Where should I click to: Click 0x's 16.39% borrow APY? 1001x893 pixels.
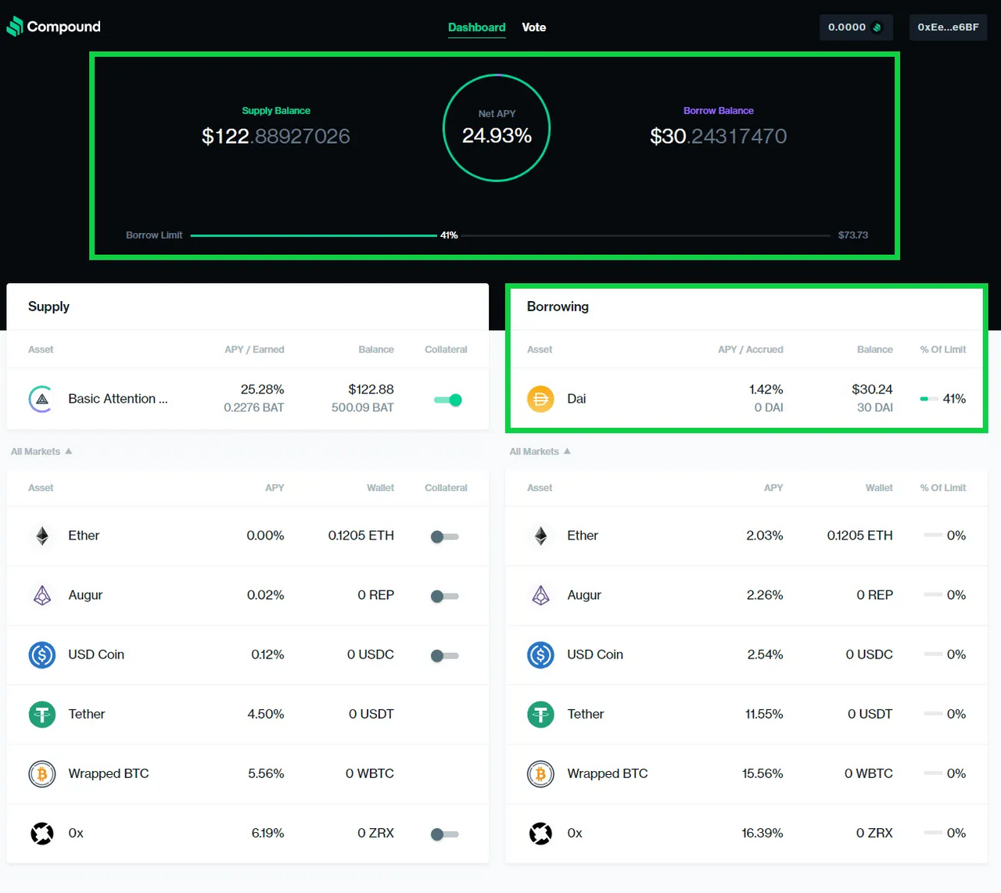(762, 833)
